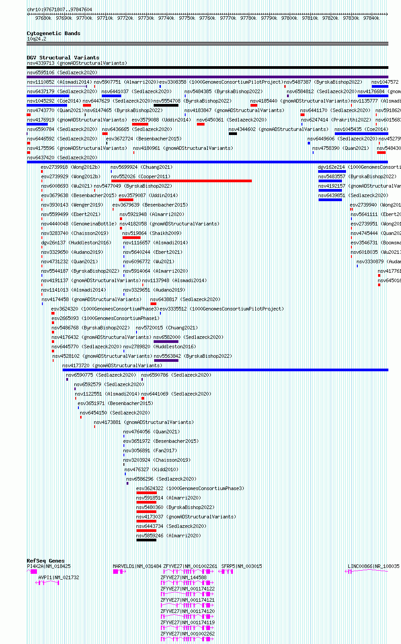Viewport: 401px width, 644px height.
Task: Open nsv4173720 gnomAD variant label
Action: click(x=113, y=365)
